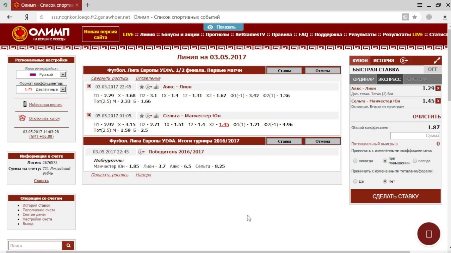Viewport: 451px width, 253px height.
Task: Click СДЕЛАТЬ СТАВКУ button
Action: coord(395,196)
